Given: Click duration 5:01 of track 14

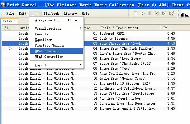Looking at the screenshot, I should (171, 98).
